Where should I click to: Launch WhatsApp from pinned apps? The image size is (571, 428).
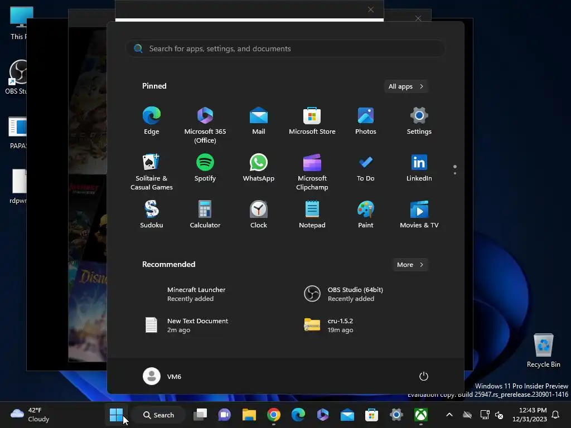[x=259, y=168]
